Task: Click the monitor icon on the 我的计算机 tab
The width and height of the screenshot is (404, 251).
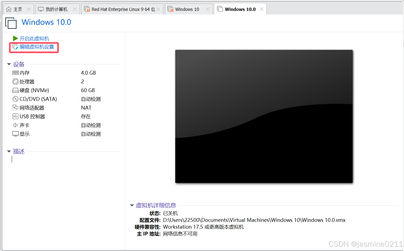Action: point(41,9)
